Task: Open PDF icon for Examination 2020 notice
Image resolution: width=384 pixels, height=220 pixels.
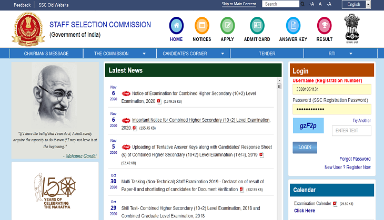Action: pos(159,101)
